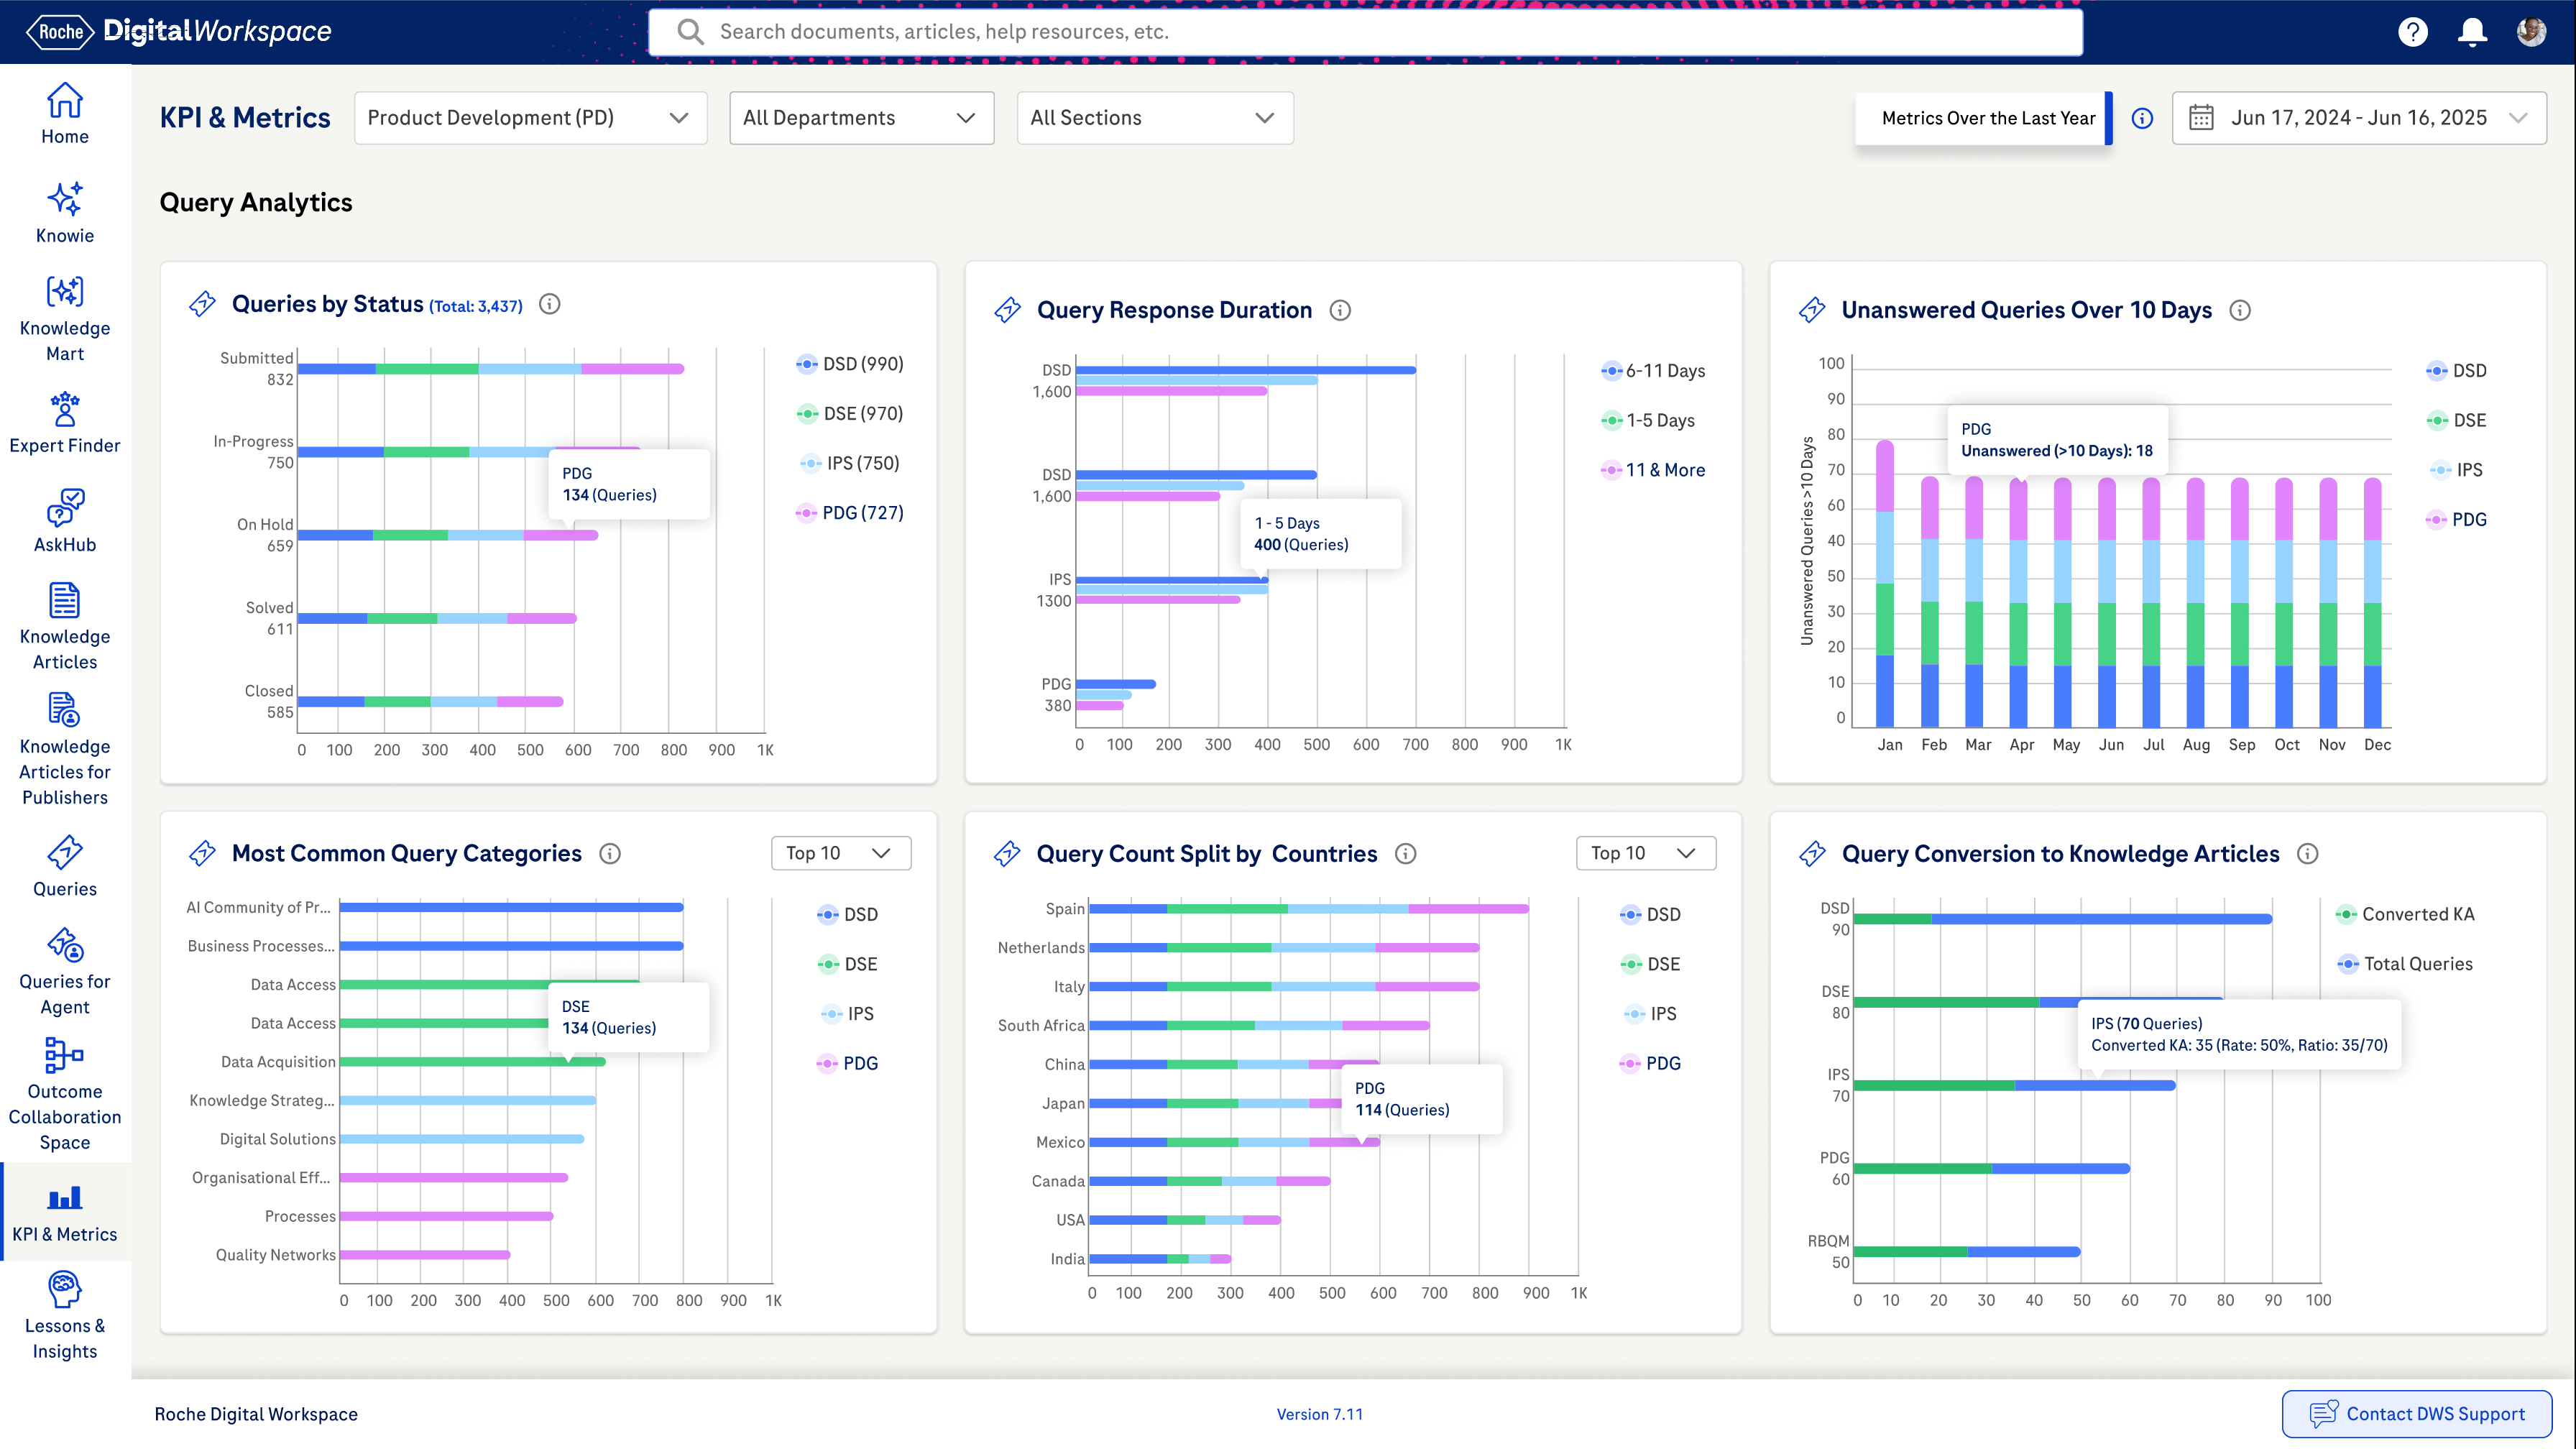The image size is (2576, 1449).
Task: Open the Knowie assistant icon
Action: tap(65, 199)
